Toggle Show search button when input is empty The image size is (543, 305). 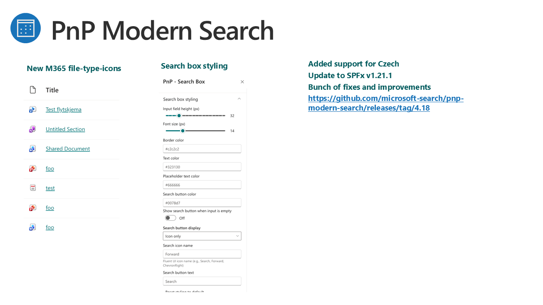170,218
